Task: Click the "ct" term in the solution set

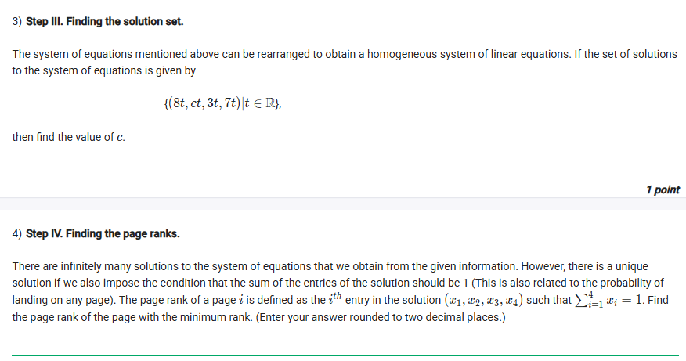Action: tap(197, 102)
